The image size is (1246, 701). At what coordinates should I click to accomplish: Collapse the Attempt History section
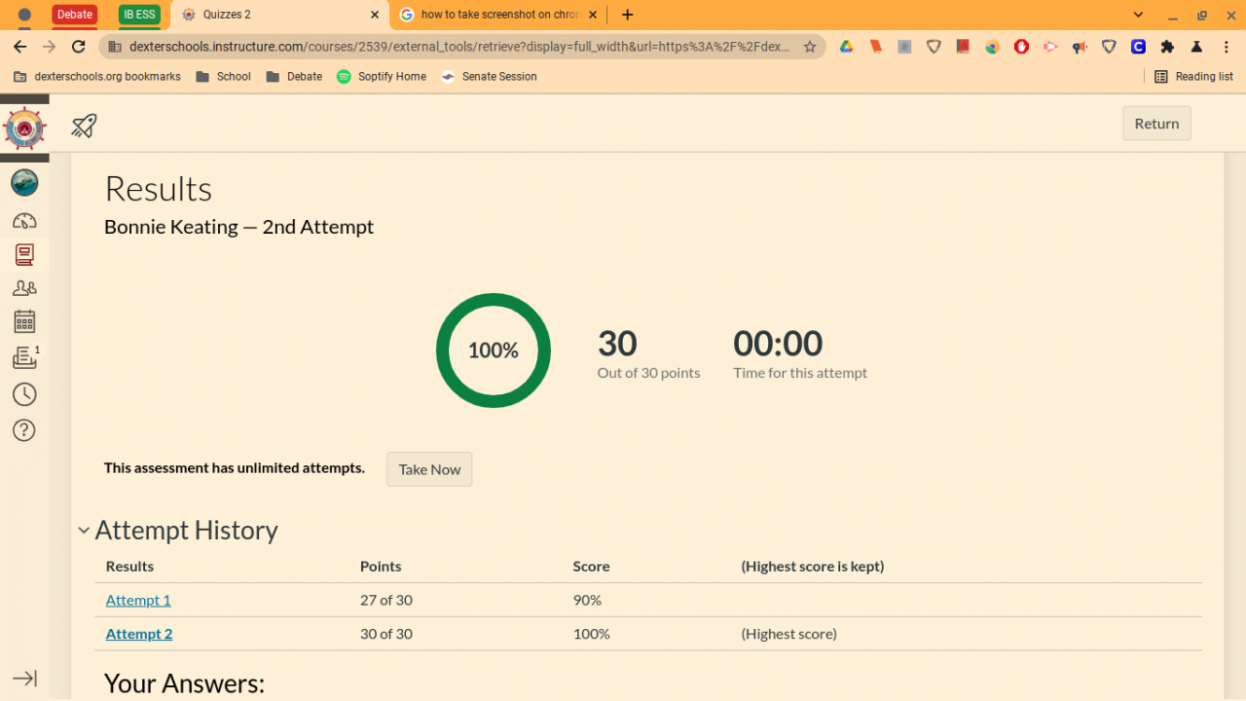click(x=84, y=531)
